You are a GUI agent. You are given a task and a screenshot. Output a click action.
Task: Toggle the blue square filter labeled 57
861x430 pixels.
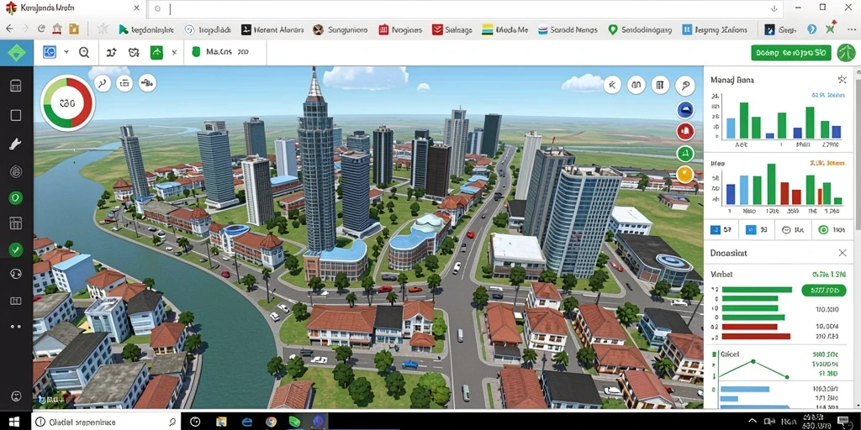[x=721, y=230]
